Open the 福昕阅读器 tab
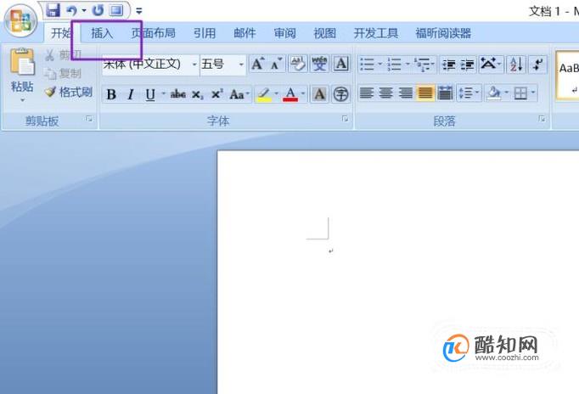This screenshot has width=579, height=394. pos(443,33)
